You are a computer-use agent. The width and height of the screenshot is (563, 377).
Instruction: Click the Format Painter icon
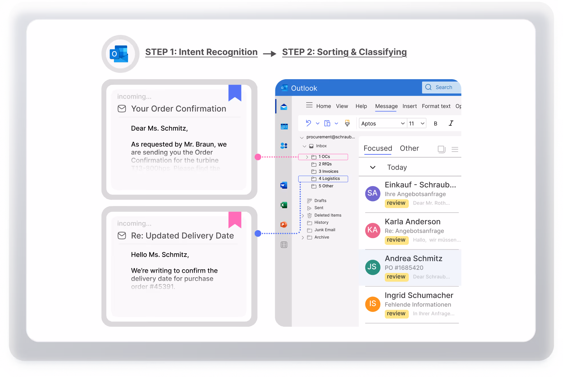pos(347,123)
